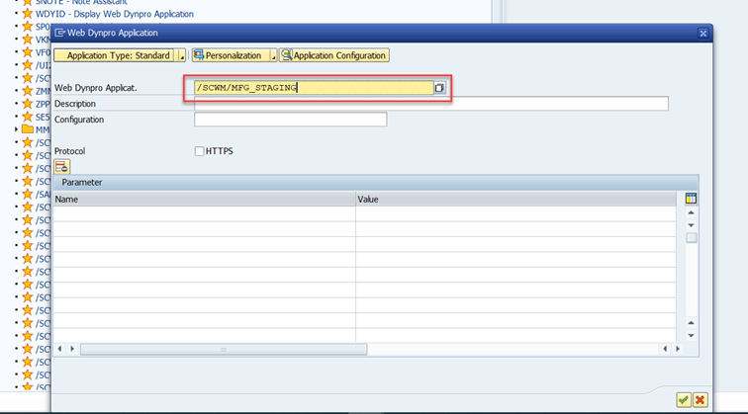Select WDYID - Display Web Dynpro Application favorite

[x=115, y=14]
